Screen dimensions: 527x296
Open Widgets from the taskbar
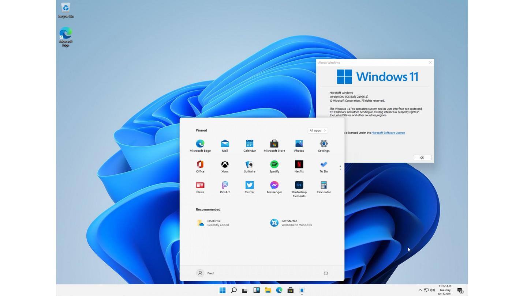click(x=257, y=290)
